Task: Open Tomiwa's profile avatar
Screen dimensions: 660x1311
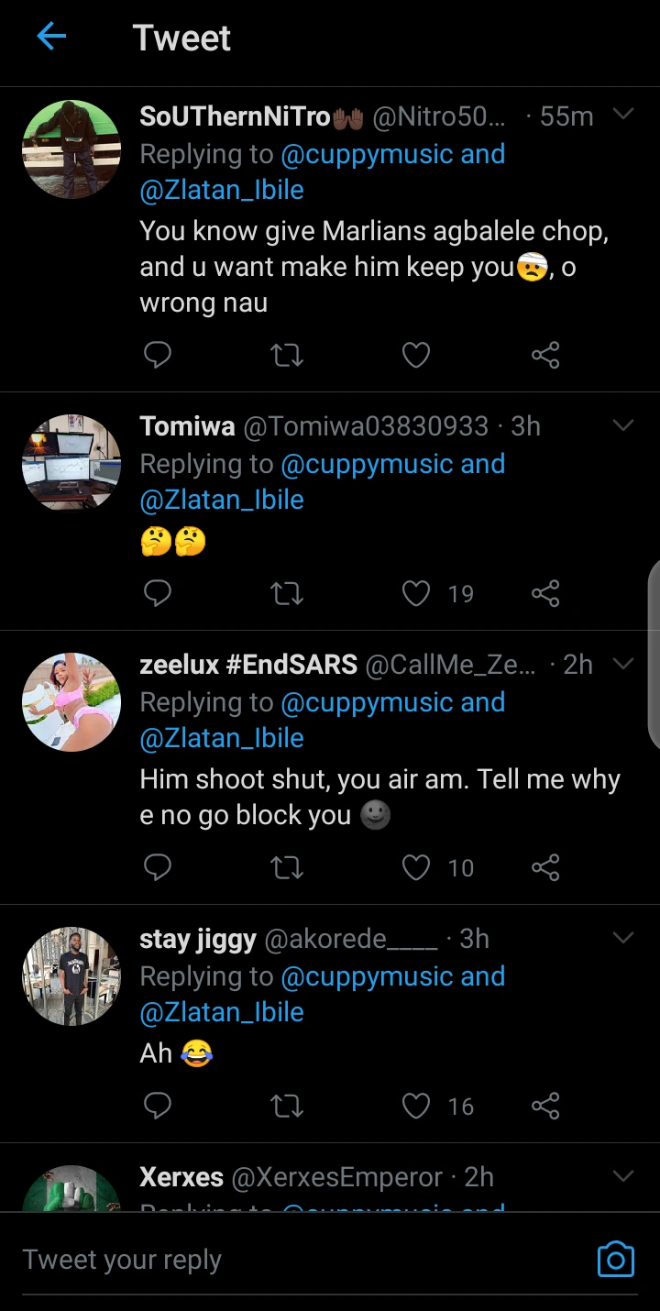Action: (x=71, y=463)
